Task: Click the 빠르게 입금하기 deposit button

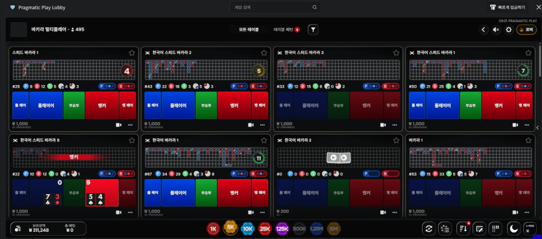Action: tap(508, 7)
